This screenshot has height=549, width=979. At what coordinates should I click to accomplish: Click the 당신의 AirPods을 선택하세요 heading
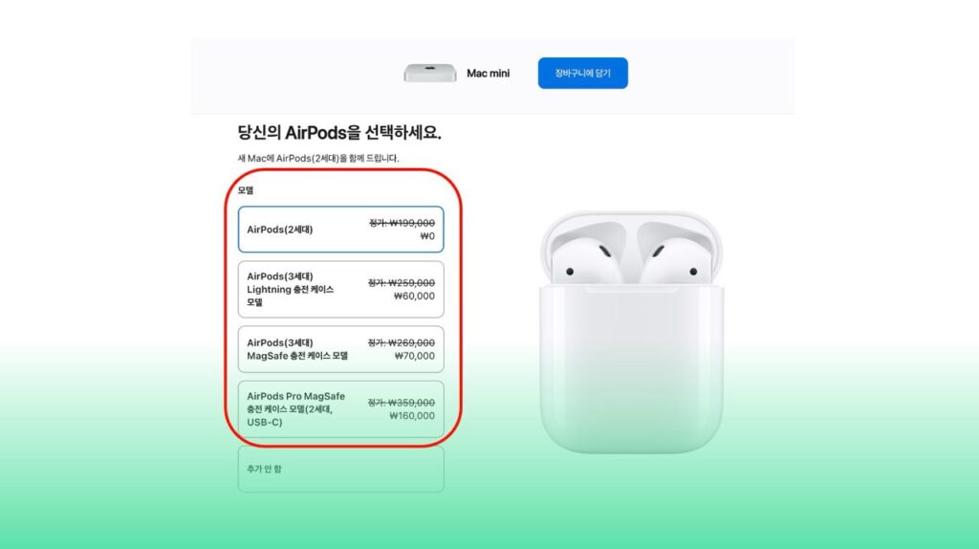[x=339, y=133]
